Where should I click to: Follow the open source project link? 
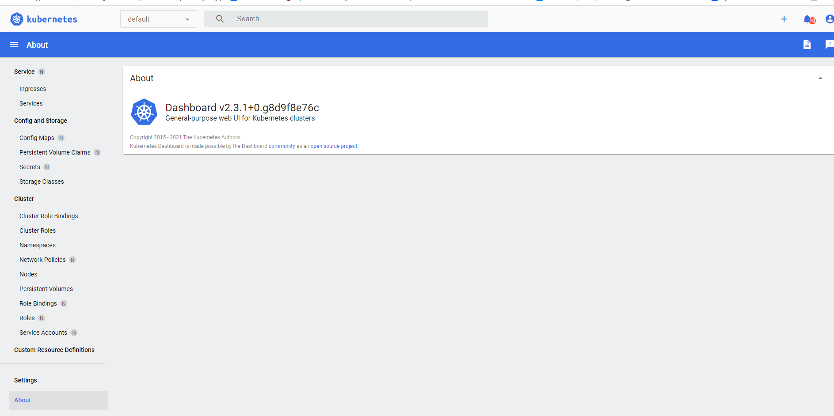pyautogui.click(x=334, y=146)
